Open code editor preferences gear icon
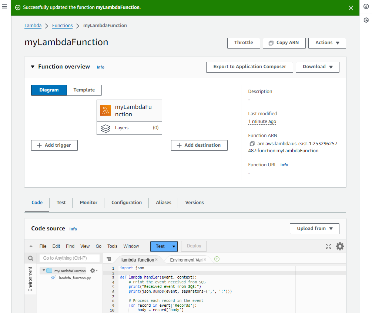The height and width of the screenshot is (313, 372). coord(340,246)
